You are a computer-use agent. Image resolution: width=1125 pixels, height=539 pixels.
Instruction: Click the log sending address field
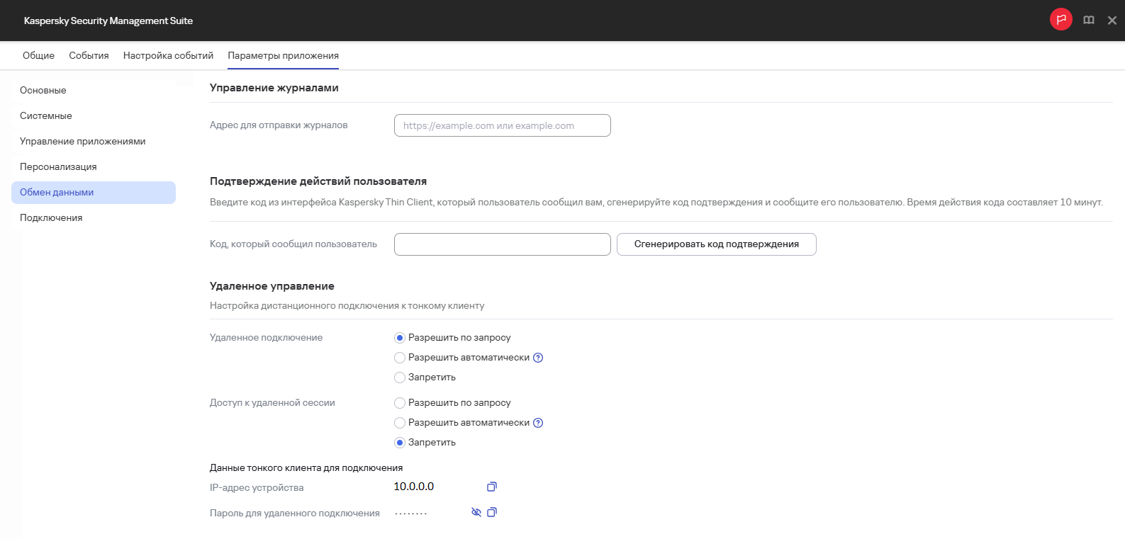502,125
